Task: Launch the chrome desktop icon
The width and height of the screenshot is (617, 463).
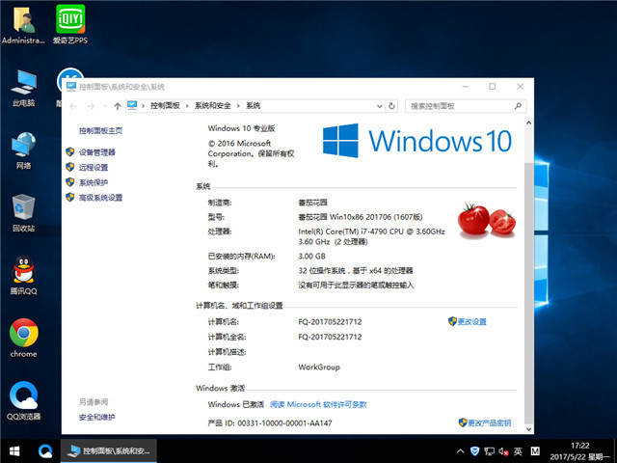Action: (23, 338)
